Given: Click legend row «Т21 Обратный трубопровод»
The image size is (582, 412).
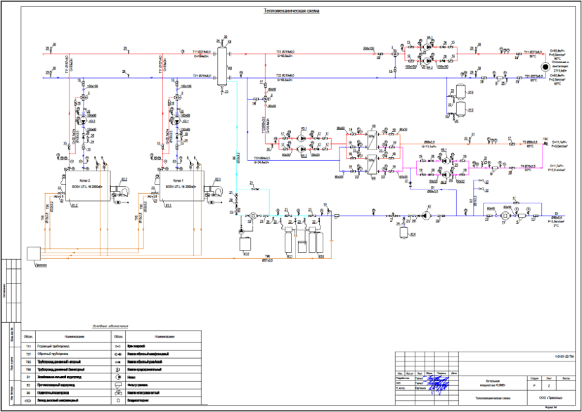Looking at the screenshot, I should pos(67,354).
